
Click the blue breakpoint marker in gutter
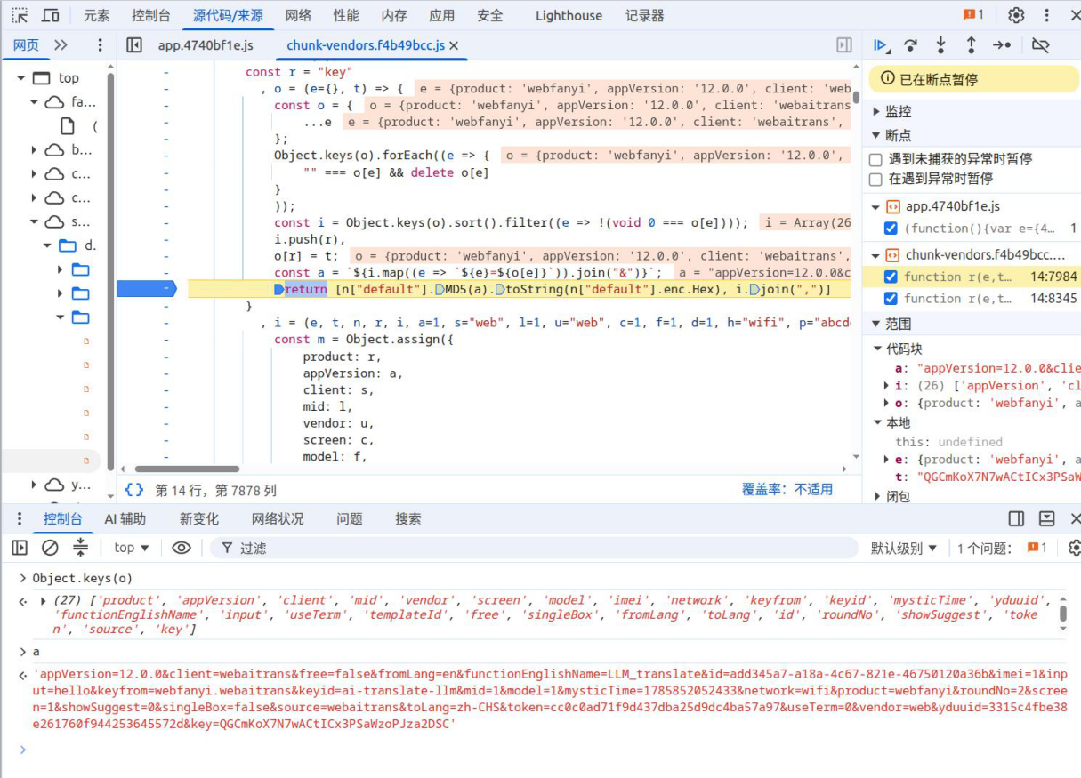(147, 289)
